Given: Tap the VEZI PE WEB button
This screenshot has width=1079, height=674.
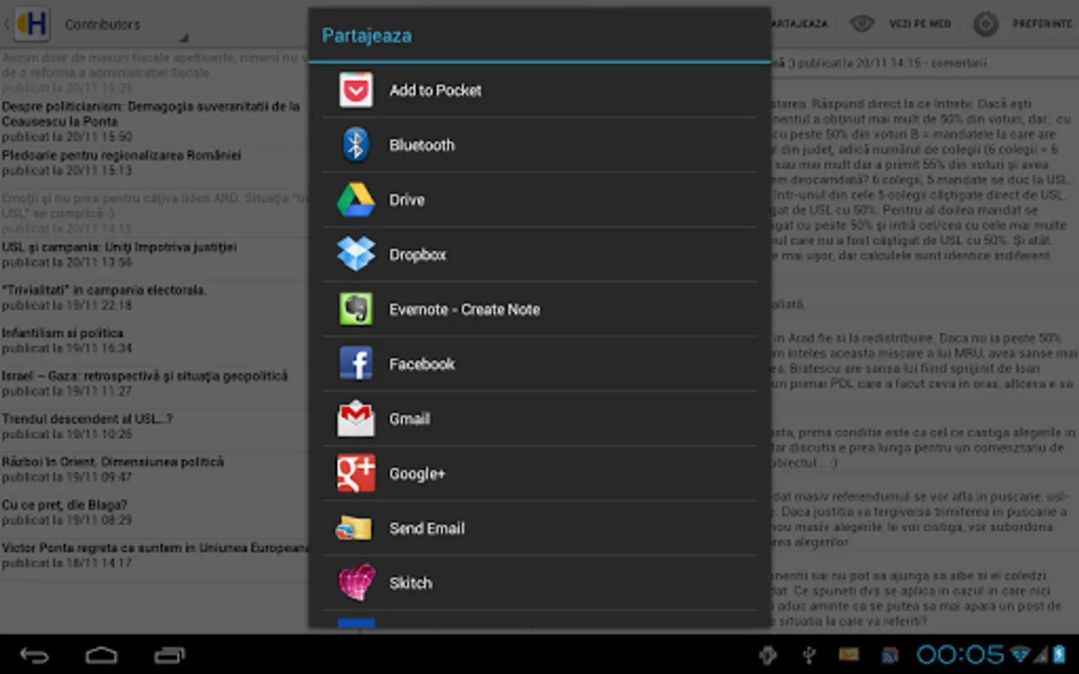Looking at the screenshot, I should (x=919, y=24).
